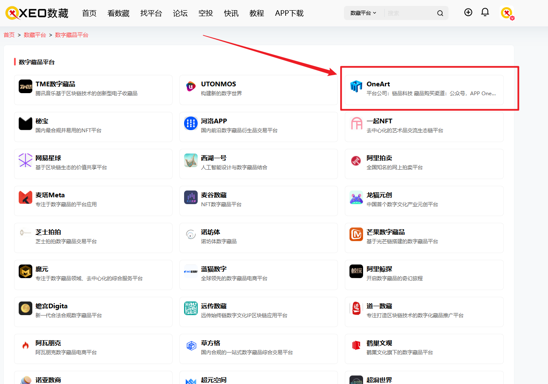Viewport: 548px width, 384px height.
Task: Click the XEO数藏 site logo
Action: 37,13
